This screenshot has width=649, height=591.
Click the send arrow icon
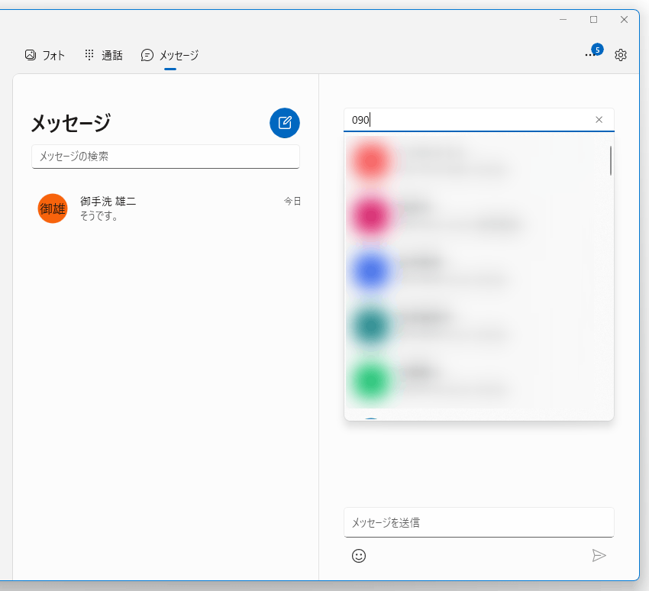pos(599,555)
